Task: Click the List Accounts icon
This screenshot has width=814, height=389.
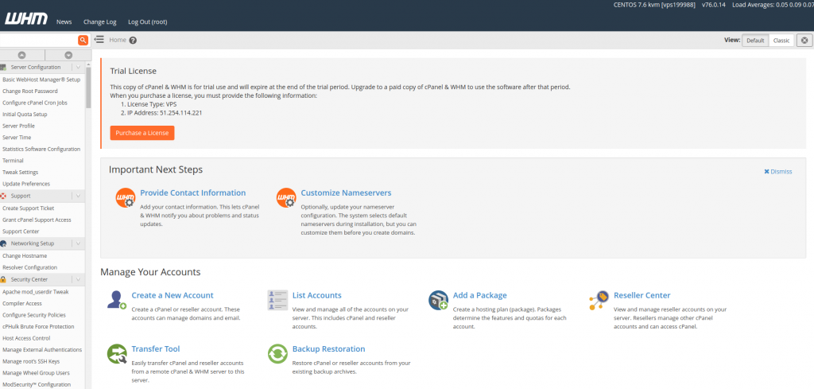Action: (278, 300)
